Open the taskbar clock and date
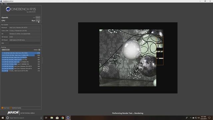This screenshot has height=120, width=213. point(203,118)
